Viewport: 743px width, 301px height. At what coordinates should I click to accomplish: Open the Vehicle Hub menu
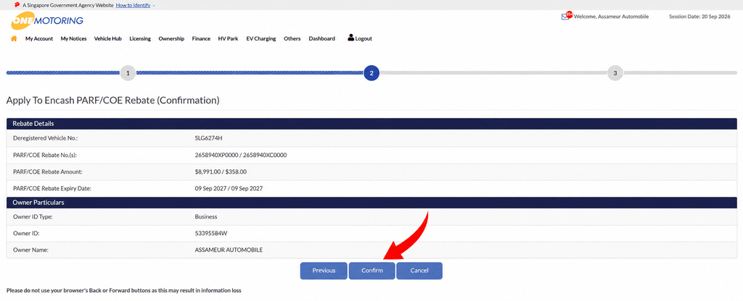pyautogui.click(x=108, y=39)
